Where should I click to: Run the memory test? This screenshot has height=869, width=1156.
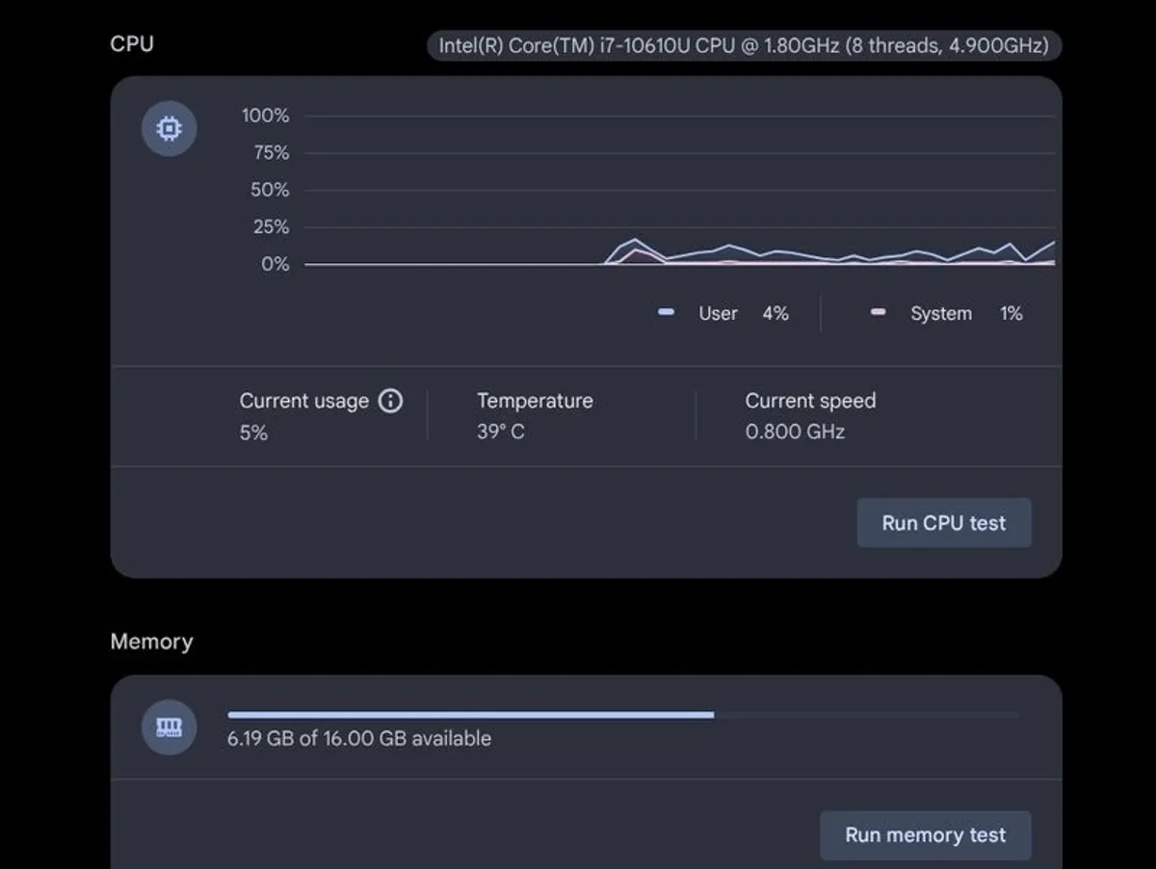[926, 835]
